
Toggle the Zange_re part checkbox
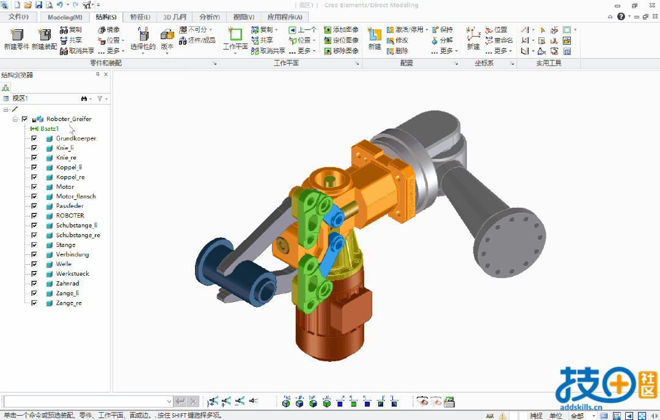point(34,303)
